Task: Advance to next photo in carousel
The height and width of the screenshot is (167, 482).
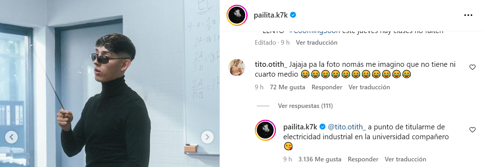Action: 207,137
